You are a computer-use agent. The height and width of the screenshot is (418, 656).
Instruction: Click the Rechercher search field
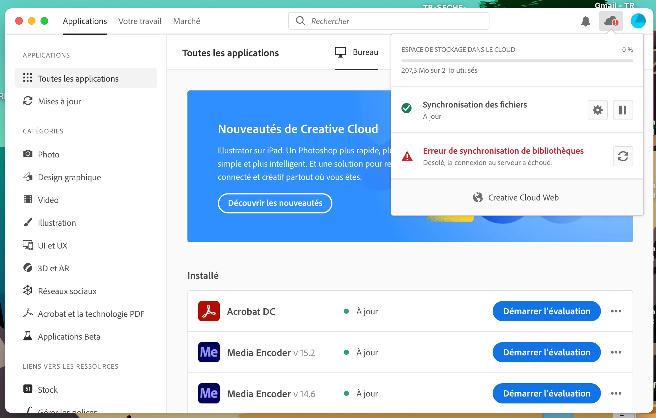tap(393, 21)
